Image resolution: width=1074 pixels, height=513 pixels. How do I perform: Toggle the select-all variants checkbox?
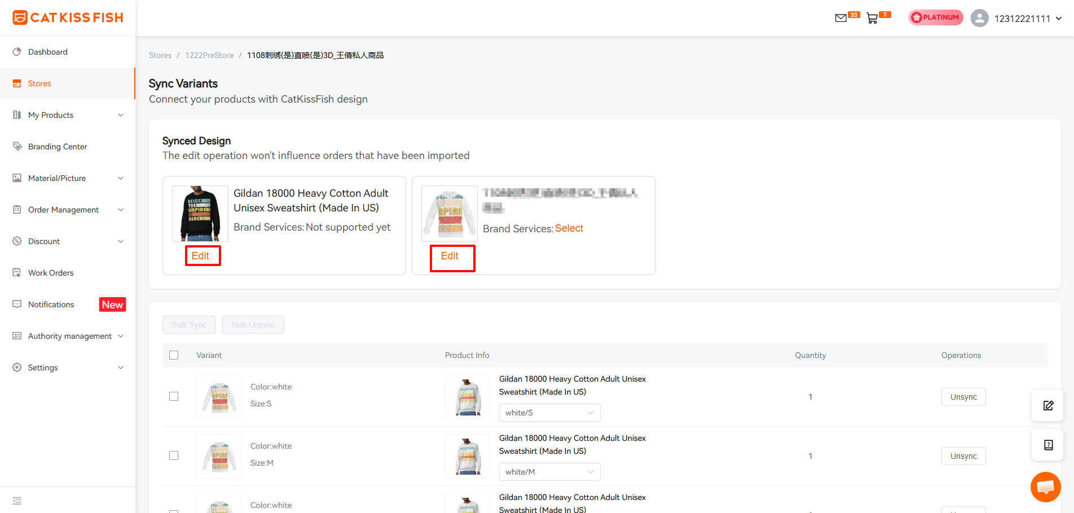174,355
